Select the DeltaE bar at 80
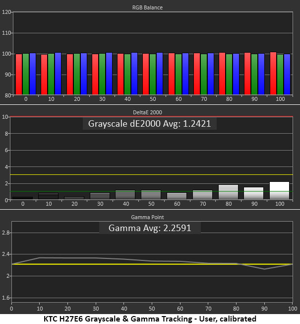 (228, 192)
